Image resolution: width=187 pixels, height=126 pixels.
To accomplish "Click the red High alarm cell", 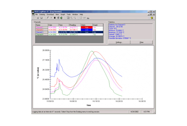I will 86,27.
